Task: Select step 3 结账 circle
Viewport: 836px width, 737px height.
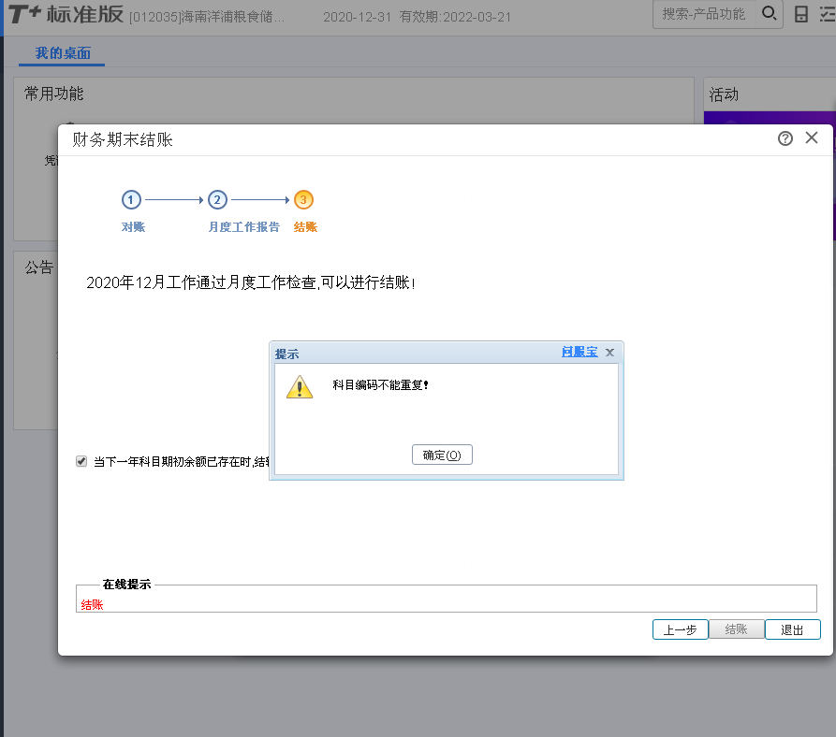Action: (303, 200)
